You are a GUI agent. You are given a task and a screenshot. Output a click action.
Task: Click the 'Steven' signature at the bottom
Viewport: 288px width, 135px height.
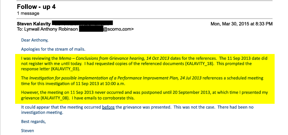point(27,130)
